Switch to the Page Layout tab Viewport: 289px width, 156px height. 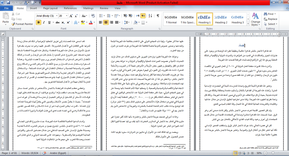pos(50,8)
